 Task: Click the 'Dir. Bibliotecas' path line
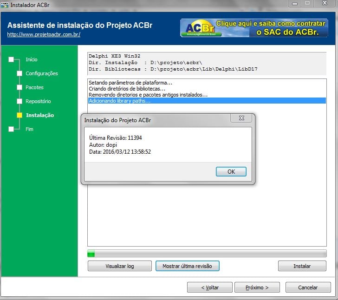(173, 69)
